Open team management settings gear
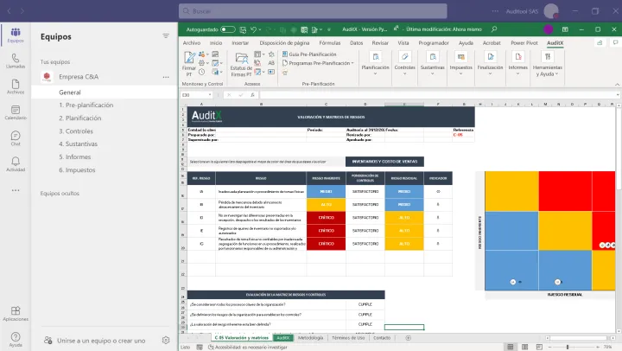This screenshot has width=622, height=351. [x=166, y=341]
